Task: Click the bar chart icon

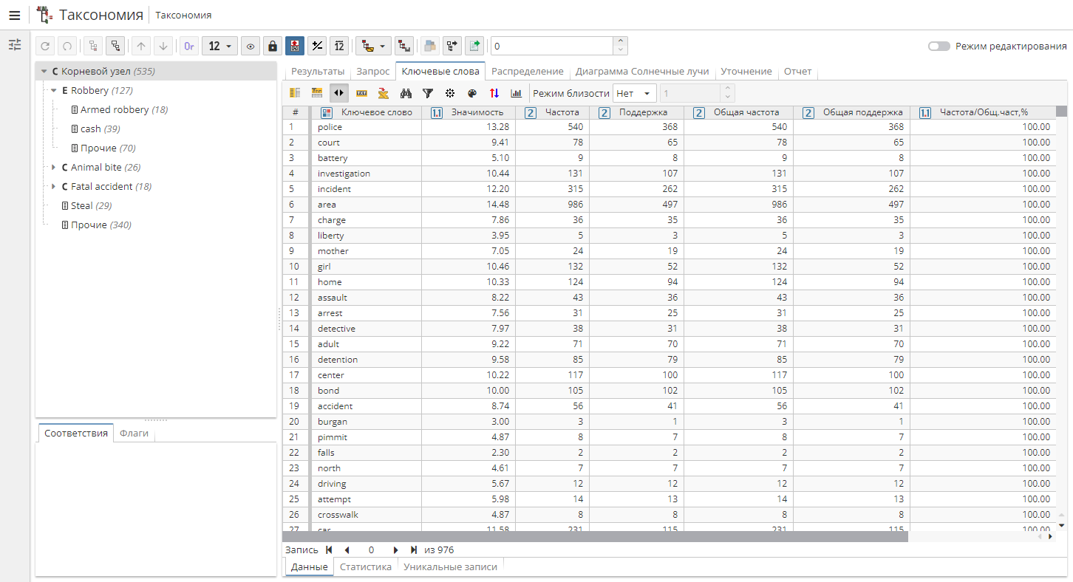Action: (x=517, y=93)
